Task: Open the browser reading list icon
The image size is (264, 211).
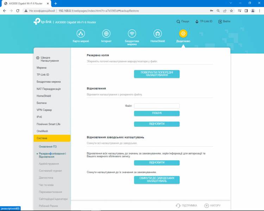Action: (239, 11)
